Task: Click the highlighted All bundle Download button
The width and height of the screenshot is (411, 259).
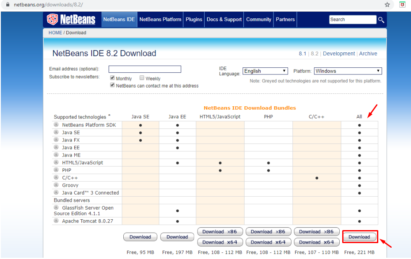Action: pyautogui.click(x=359, y=236)
